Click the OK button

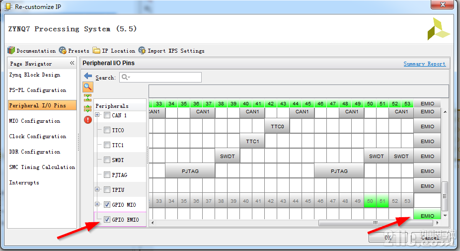(388, 238)
